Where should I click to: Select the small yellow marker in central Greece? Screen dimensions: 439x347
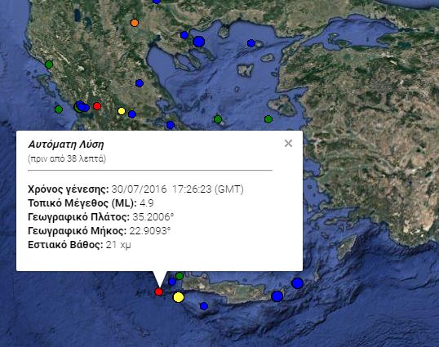pos(122,111)
